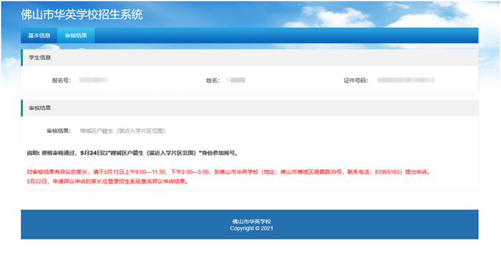This screenshot has height=266, width=501.
Task: Select the 学生信息 section header
Action: click(x=250, y=58)
